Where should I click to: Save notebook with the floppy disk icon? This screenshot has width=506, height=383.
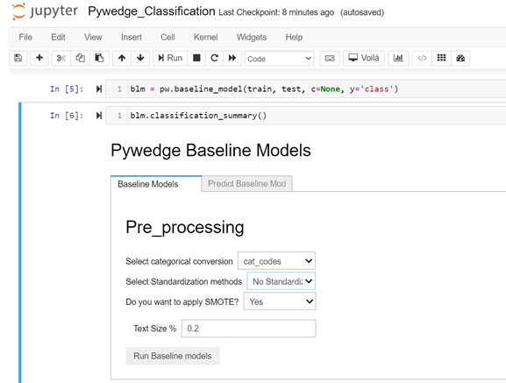(18, 58)
